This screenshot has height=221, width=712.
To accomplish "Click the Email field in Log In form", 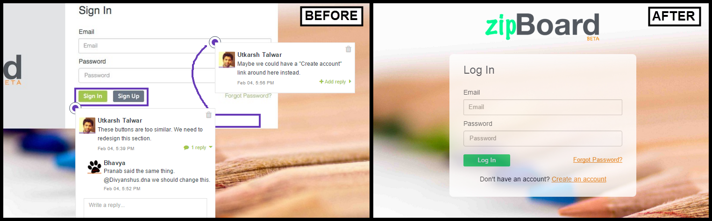I will (543, 107).
